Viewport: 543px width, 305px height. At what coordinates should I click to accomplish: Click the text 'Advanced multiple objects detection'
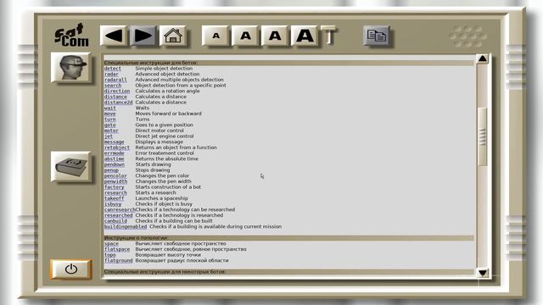[x=179, y=80]
